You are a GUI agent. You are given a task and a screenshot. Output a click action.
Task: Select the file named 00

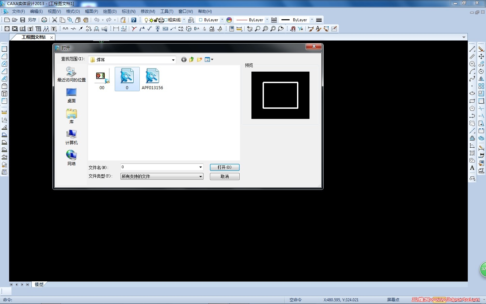tap(102, 79)
